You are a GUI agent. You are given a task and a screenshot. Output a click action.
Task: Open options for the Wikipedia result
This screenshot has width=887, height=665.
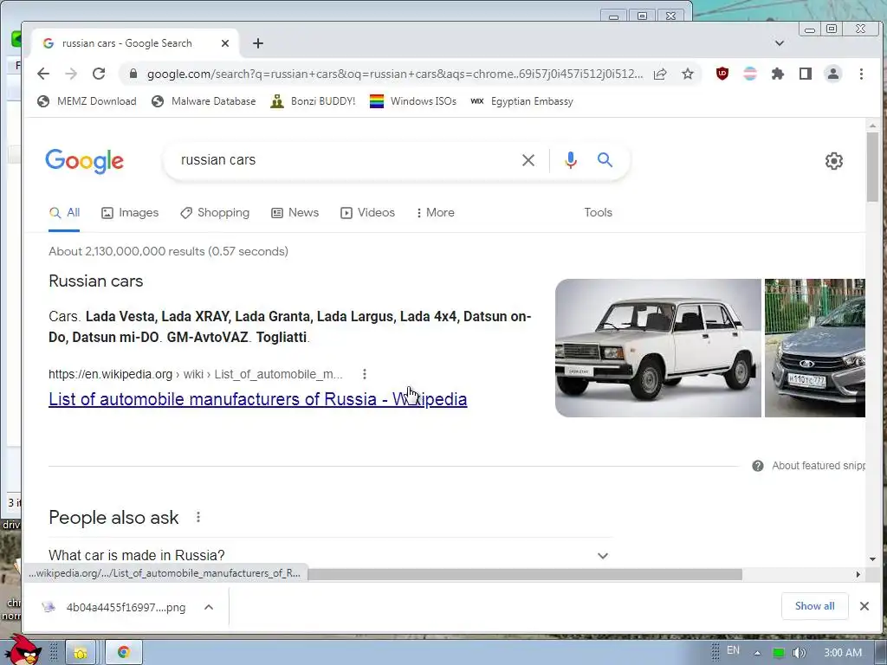[x=365, y=374]
